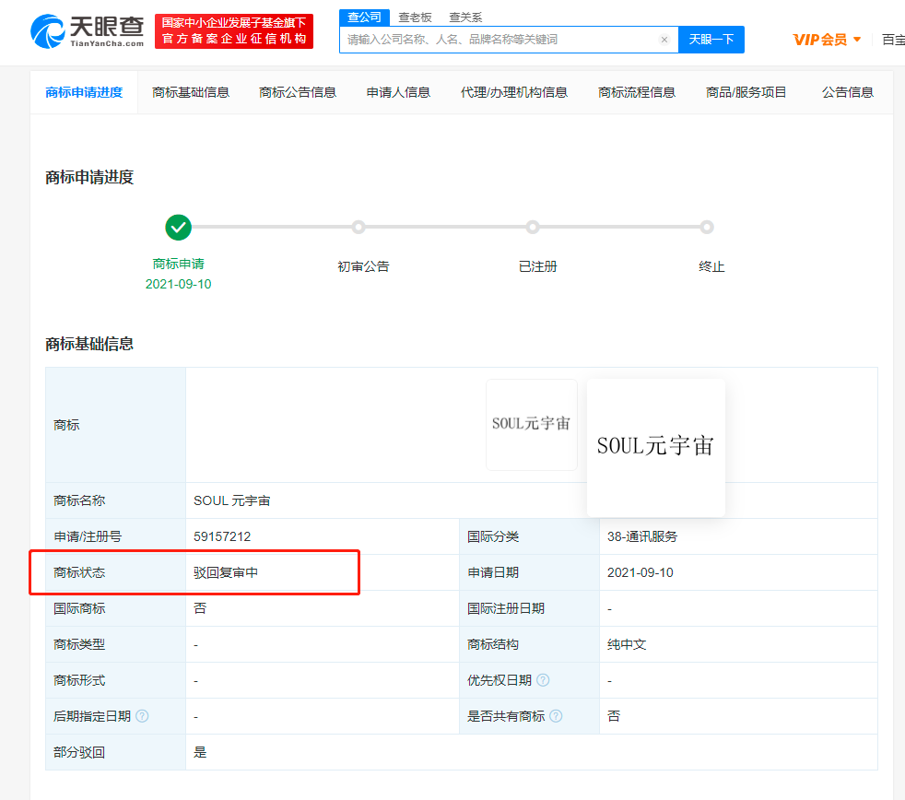Screen dimensions: 905x800
Task: Click the 是 value in 部分驳回 row
Action: [x=200, y=752]
